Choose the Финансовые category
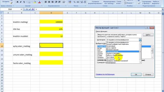The width and height of the screenshot is (164, 92). (x=122, y=46)
